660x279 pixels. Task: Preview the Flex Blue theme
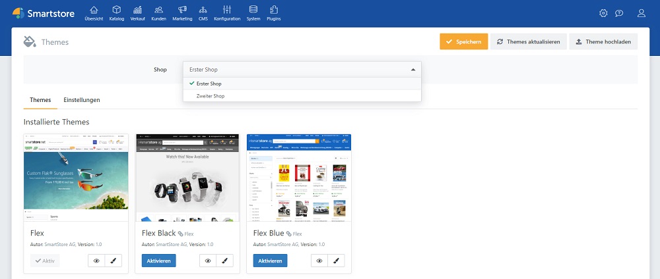coord(319,261)
